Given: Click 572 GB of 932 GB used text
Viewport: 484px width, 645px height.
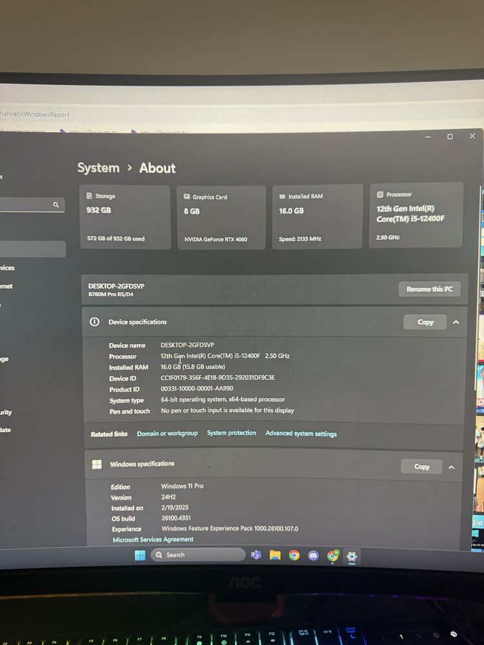Looking at the screenshot, I should (116, 239).
